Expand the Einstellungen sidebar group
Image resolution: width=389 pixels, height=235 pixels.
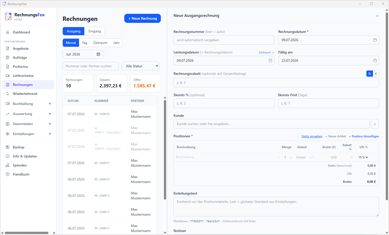(28, 134)
